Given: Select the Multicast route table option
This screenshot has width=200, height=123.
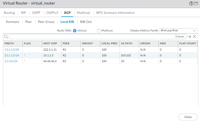Looking at the screenshot, I should 99,31.
